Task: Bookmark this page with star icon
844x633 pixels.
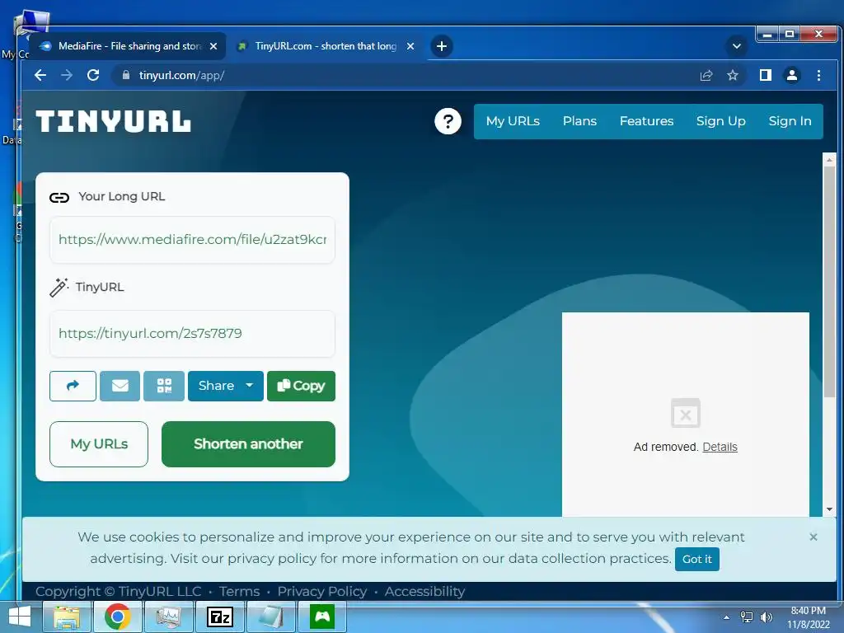Action: pos(733,75)
